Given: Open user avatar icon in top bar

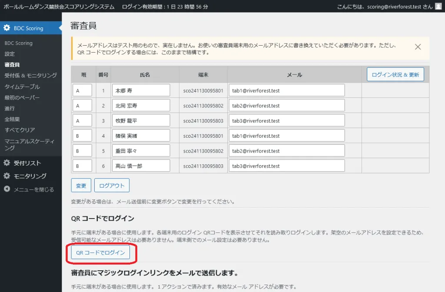Looking at the screenshot, I should coord(438,7).
